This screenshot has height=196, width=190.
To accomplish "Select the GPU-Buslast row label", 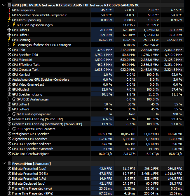I will click(x=20, y=89).
